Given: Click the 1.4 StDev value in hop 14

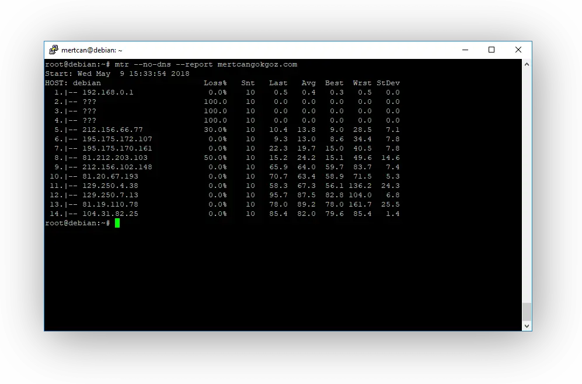Looking at the screenshot, I should [x=393, y=214].
